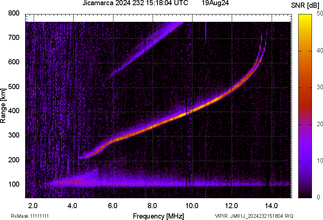Click the '600' range tick label
The width and height of the screenshot is (323, 220).
(14, 62)
